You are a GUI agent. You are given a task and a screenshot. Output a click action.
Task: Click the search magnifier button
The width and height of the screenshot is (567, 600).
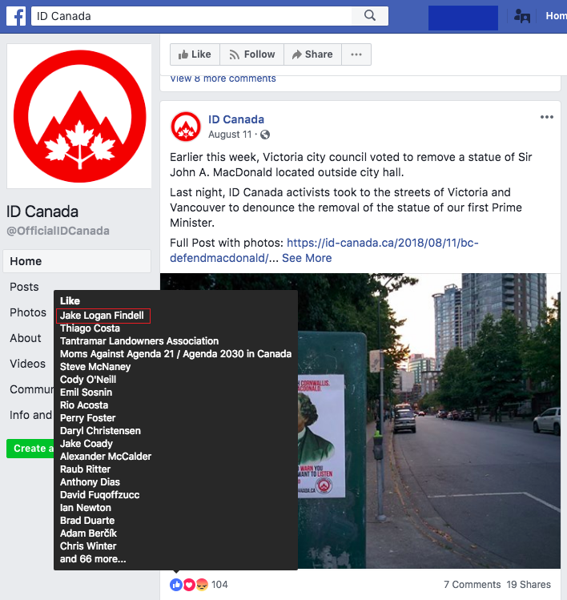pos(369,16)
